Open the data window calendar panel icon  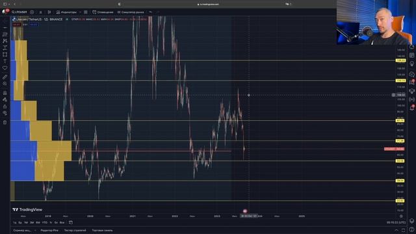point(411,55)
